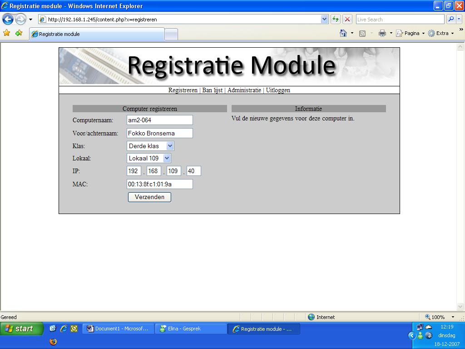The height and width of the screenshot is (349, 465).
Task: Click the Home icon in toolbar
Action: click(x=343, y=33)
